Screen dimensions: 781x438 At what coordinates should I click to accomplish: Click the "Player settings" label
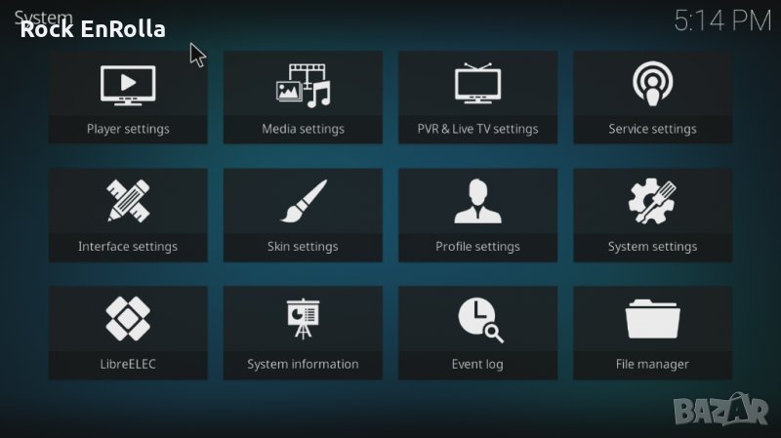(x=128, y=129)
